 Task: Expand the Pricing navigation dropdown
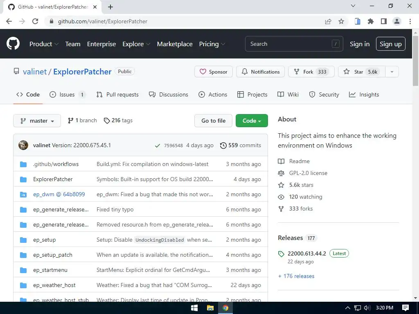tap(212, 44)
